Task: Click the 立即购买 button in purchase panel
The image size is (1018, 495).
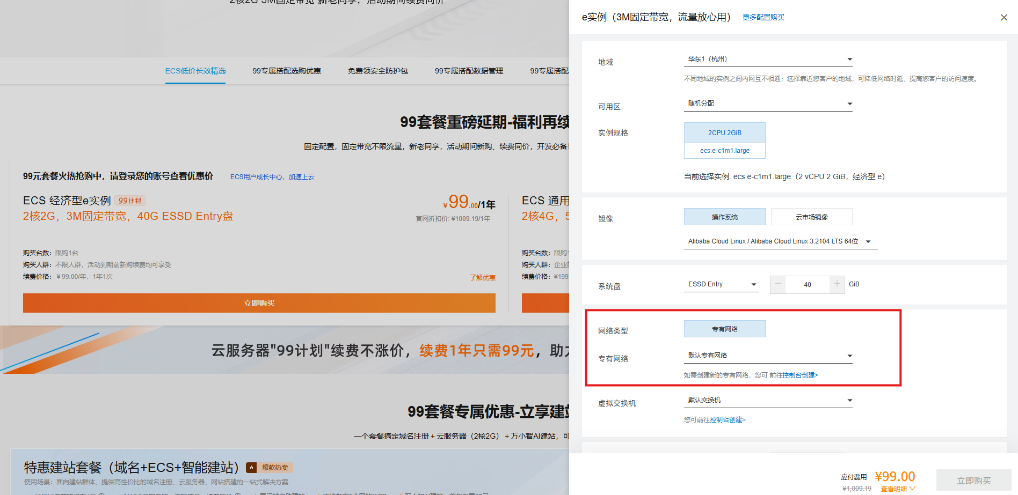Action: 973,481
